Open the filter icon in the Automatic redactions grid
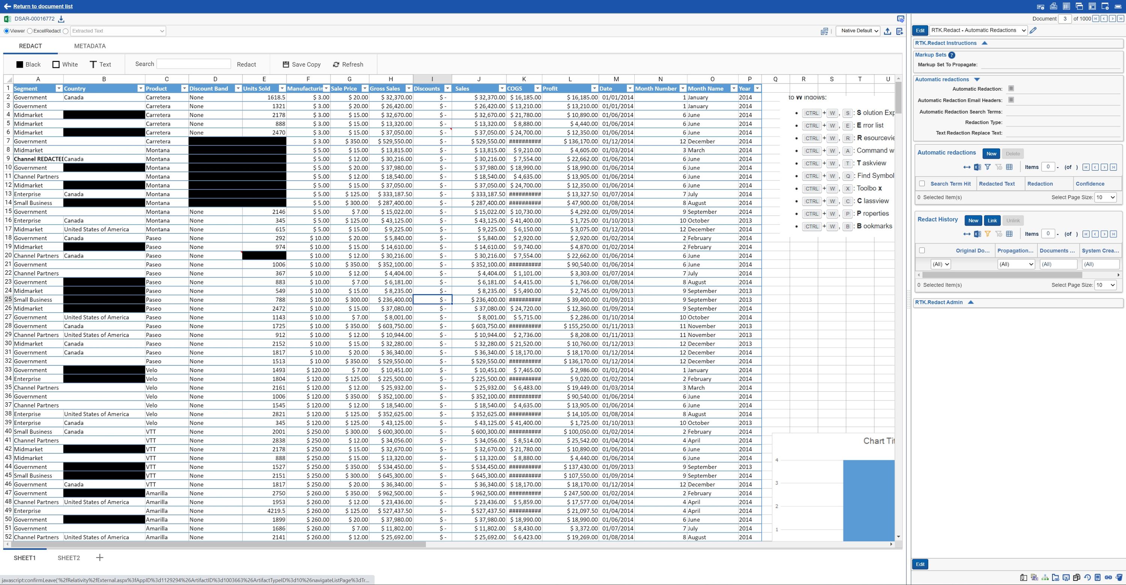 click(988, 167)
